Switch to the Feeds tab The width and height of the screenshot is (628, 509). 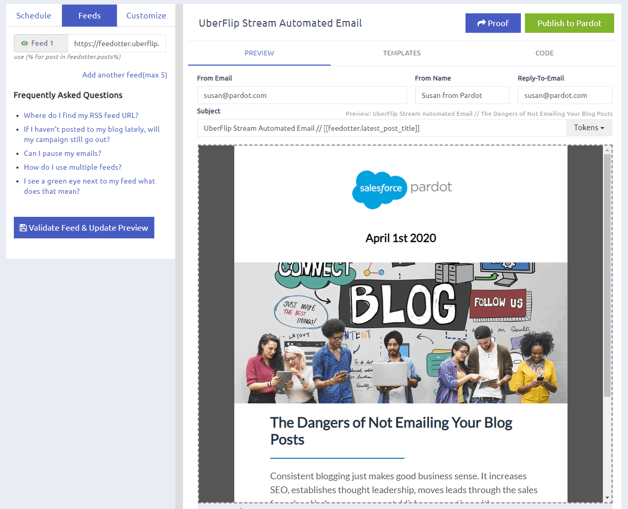90,15
